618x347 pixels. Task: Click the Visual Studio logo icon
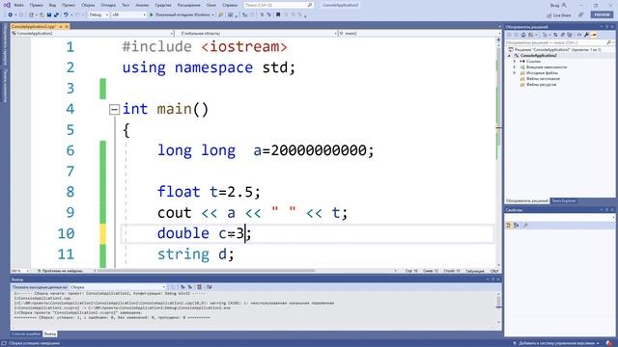click(7, 5)
